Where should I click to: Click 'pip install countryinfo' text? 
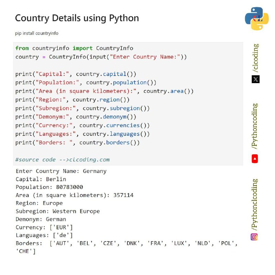pos(37,33)
